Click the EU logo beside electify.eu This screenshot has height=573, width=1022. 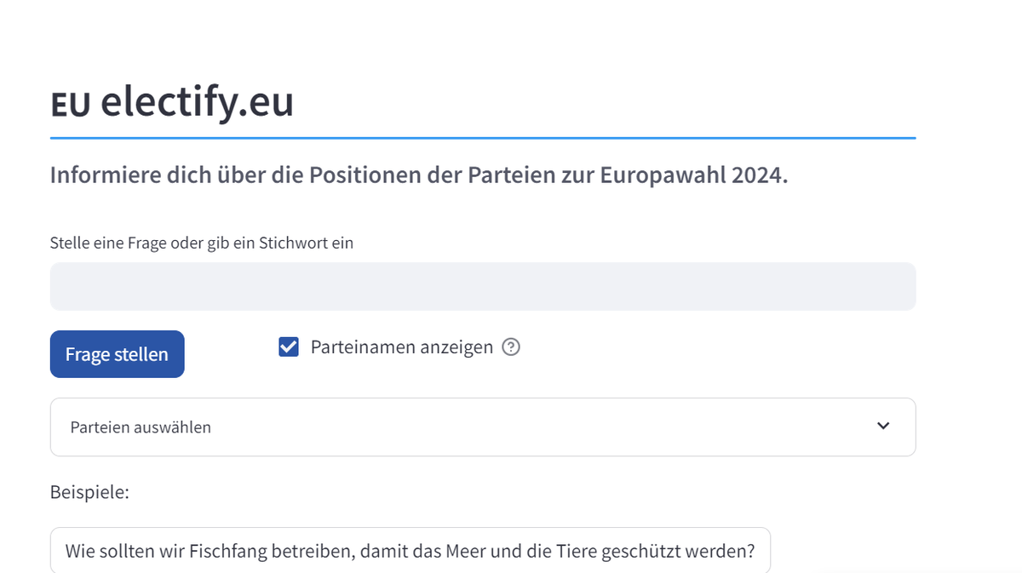click(x=70, y=105)
